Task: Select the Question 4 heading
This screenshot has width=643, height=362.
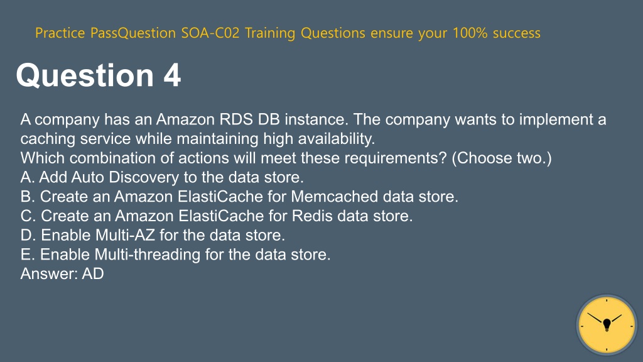Action: coord(99,75)
